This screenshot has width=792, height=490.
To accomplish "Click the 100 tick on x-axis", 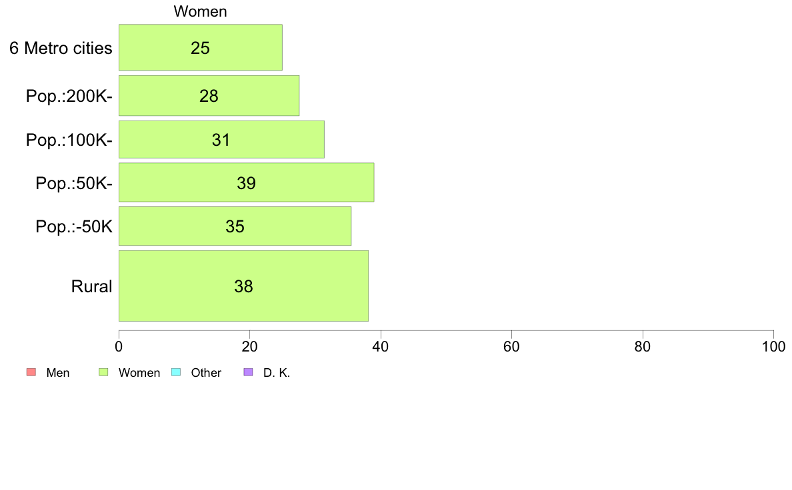I will click(x=773, y=347).
